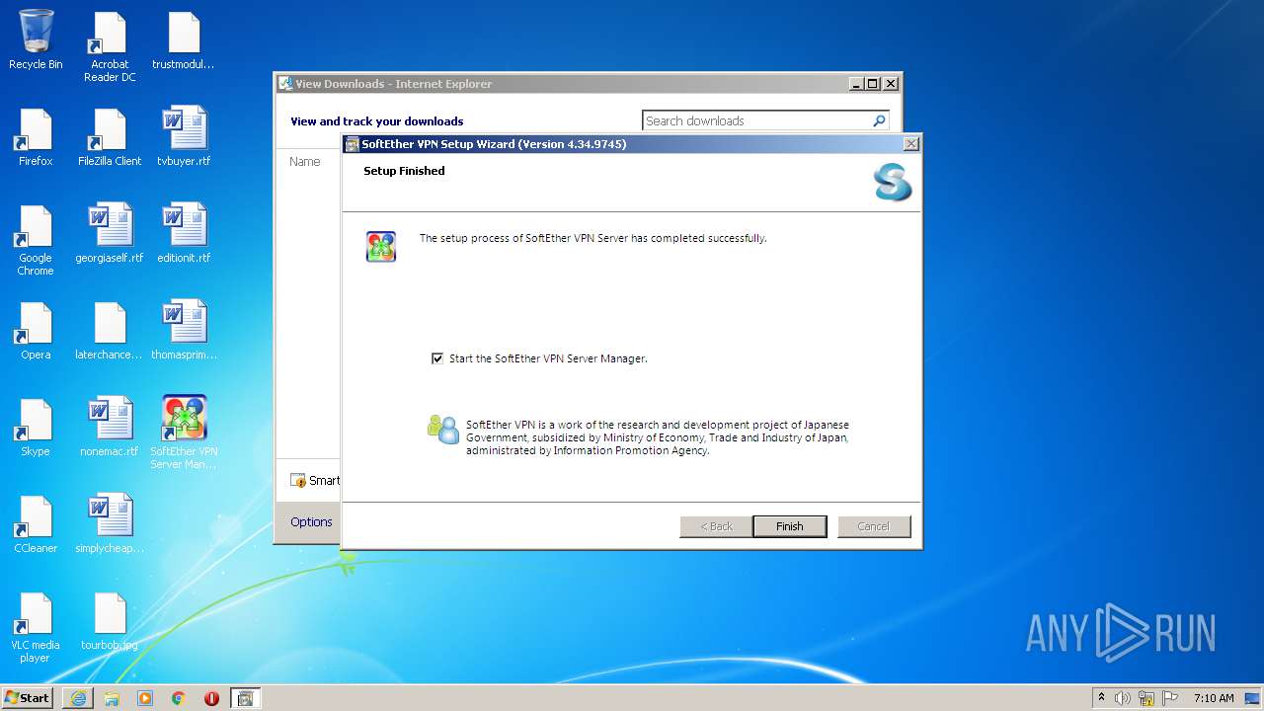Open georgiaself.rtf document
Viewport: 1264px width, 711px height.
tap(110, 233)
